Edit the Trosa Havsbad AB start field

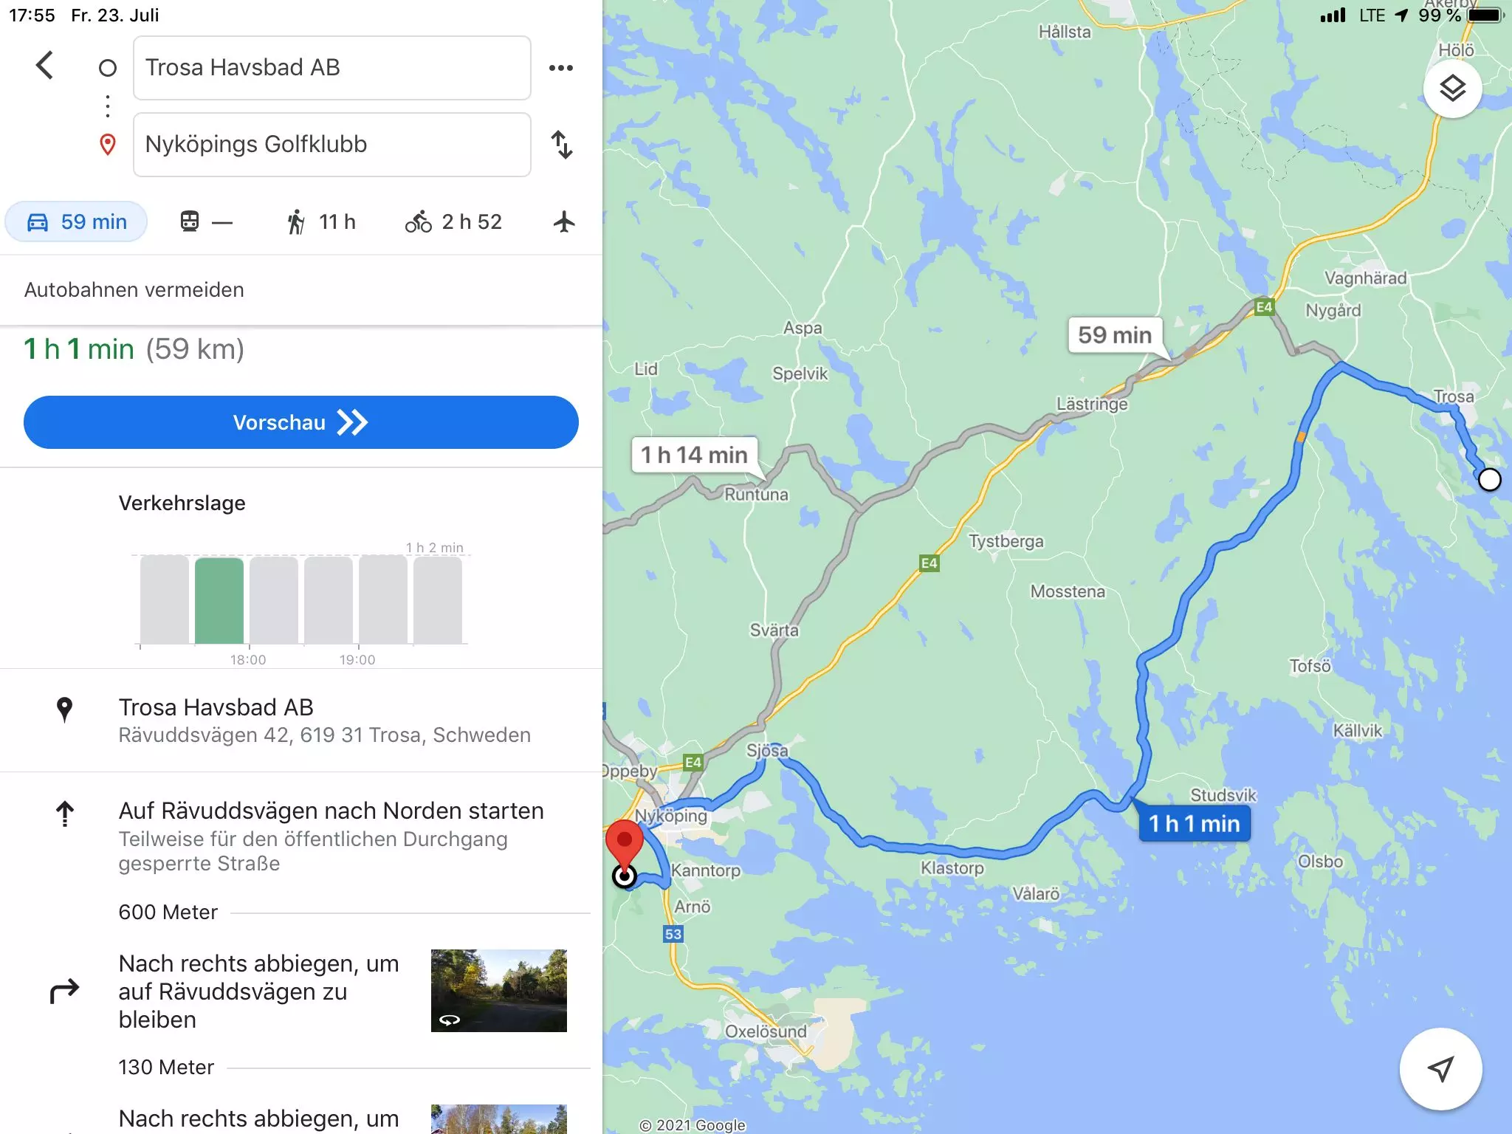[x=332, y=68]
